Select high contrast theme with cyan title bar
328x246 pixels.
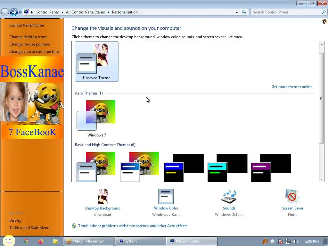227,168
